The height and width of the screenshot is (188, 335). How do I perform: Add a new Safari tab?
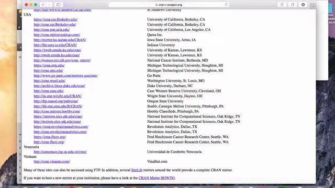click(313, 6)
